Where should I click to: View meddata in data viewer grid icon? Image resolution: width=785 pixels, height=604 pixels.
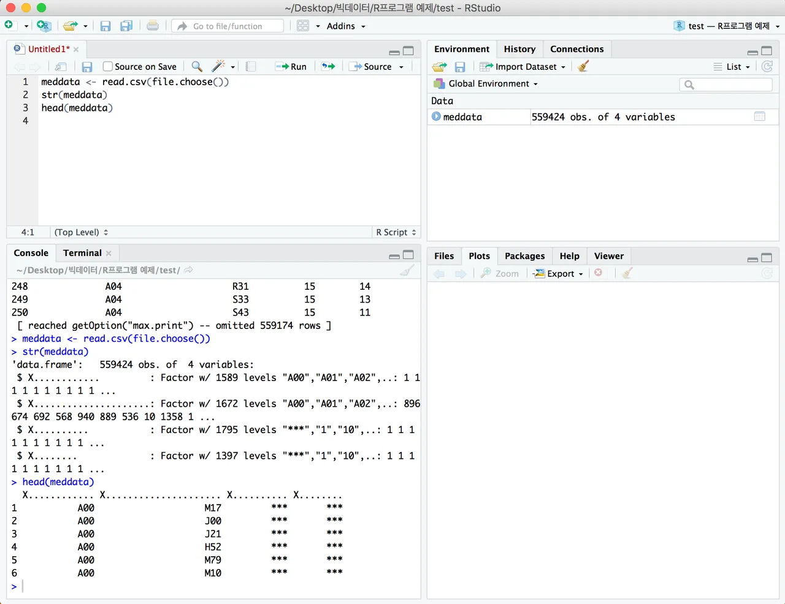[760, 116]
